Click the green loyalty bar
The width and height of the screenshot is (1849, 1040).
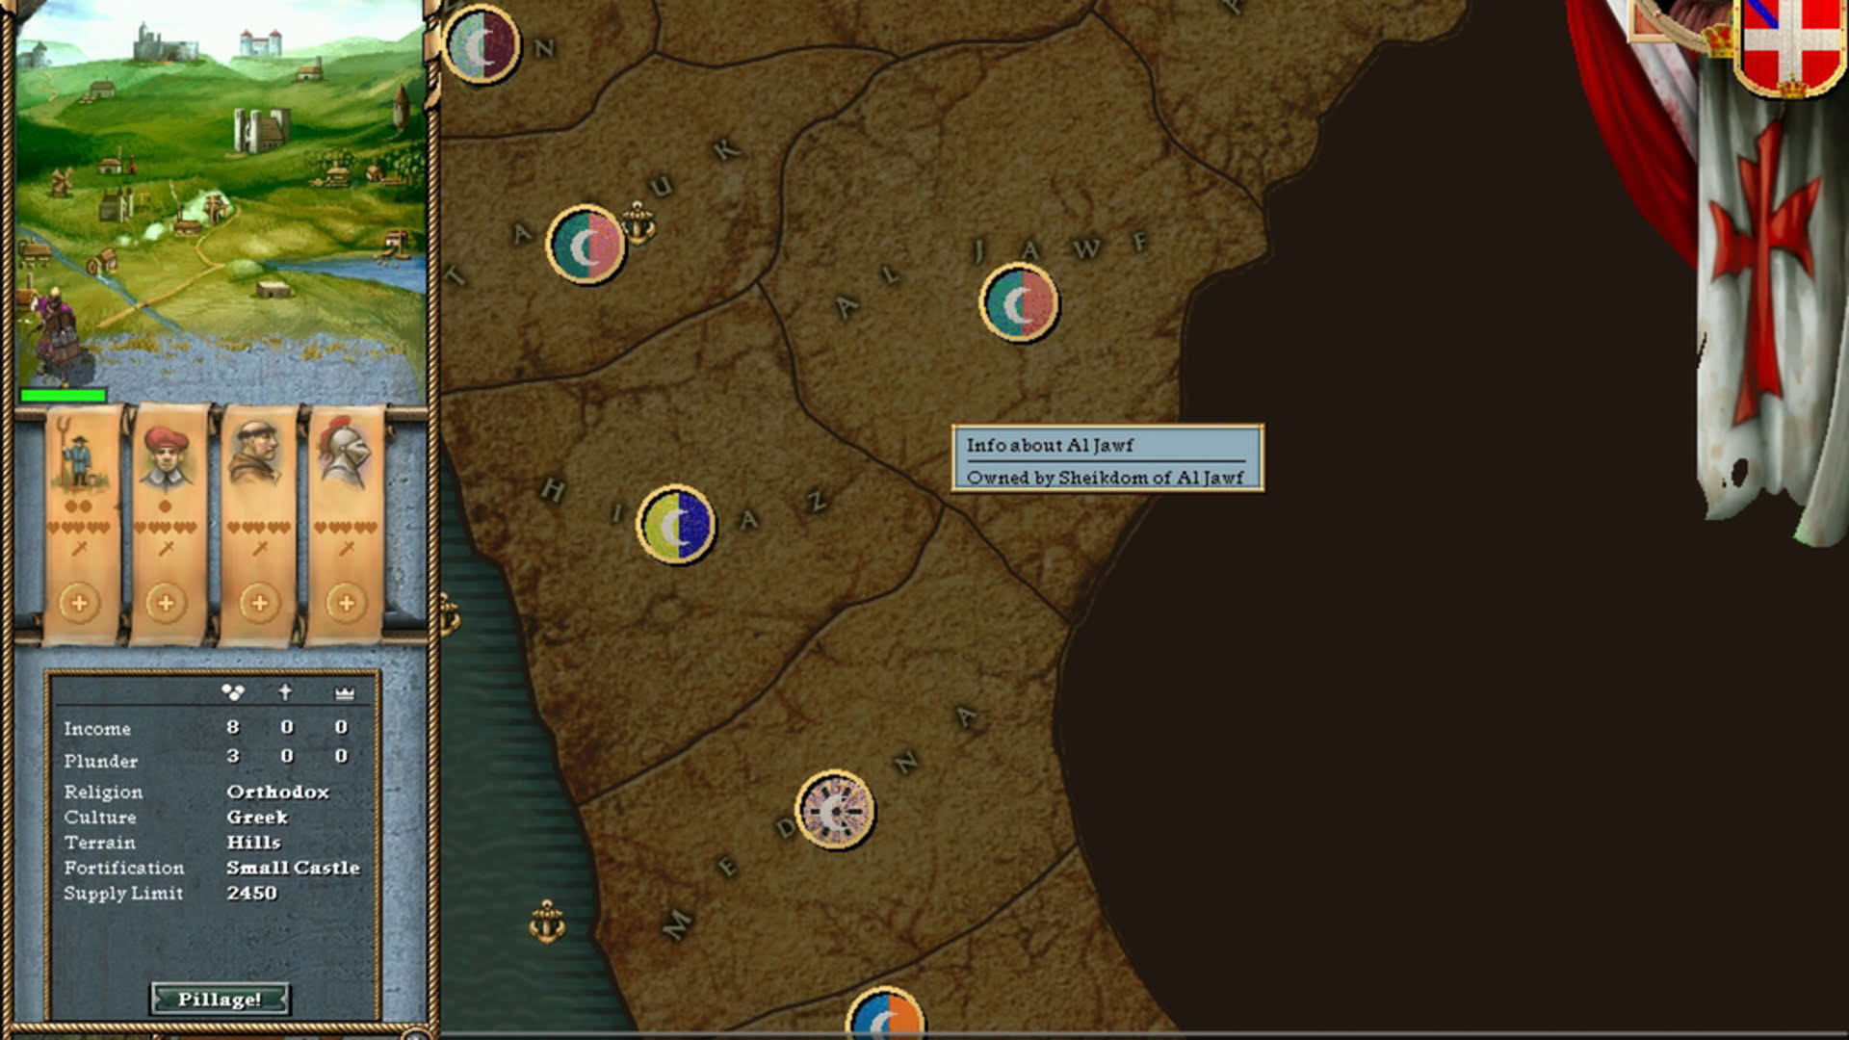click(x=64, y=395)
